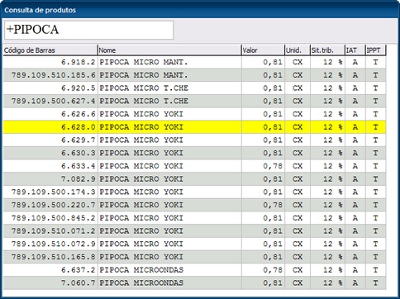Select barcode 789.109.510.071.2 cell
The width and height of the screenshot is (400, 299).
pyautogui.click(x=50, y=230)
